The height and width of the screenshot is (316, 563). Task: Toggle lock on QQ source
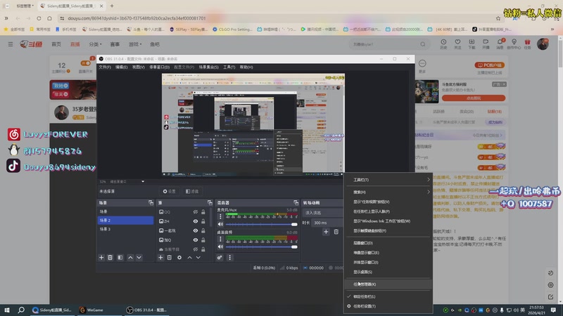coord(203,212)
